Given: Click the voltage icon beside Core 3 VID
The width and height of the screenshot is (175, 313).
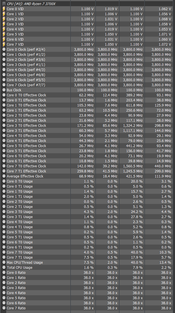Looking at the screenshot, I should [x=4, y=24].
